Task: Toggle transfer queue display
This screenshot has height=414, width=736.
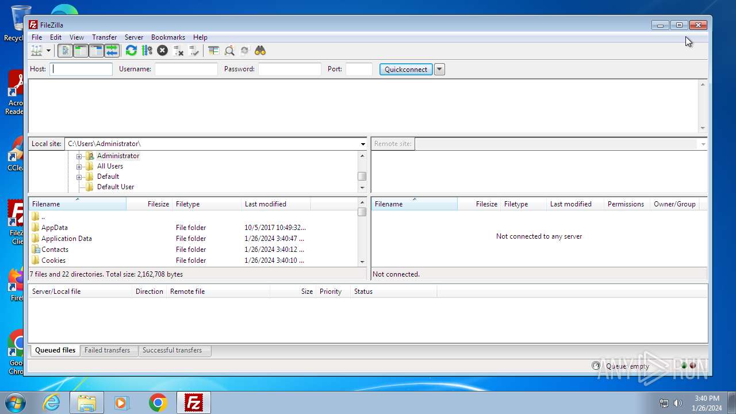Action: point(112,51)
